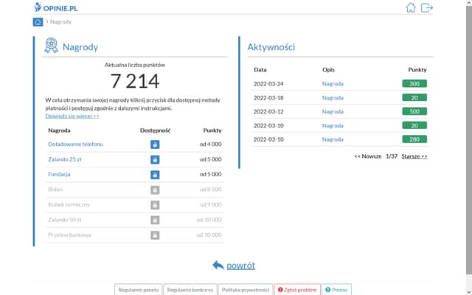Open the Regulamin konkursu tab
The height and width of the screenshot is (295, 472).
(x=190, y=290)
